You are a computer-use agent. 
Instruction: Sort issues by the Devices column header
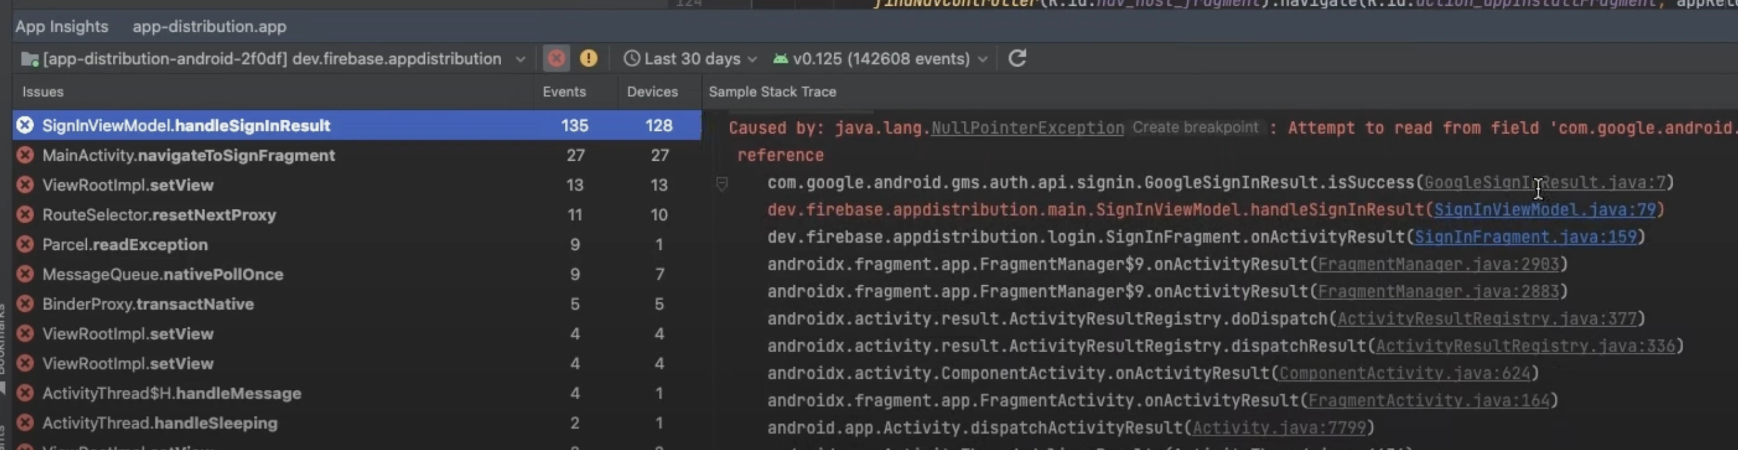652,92
